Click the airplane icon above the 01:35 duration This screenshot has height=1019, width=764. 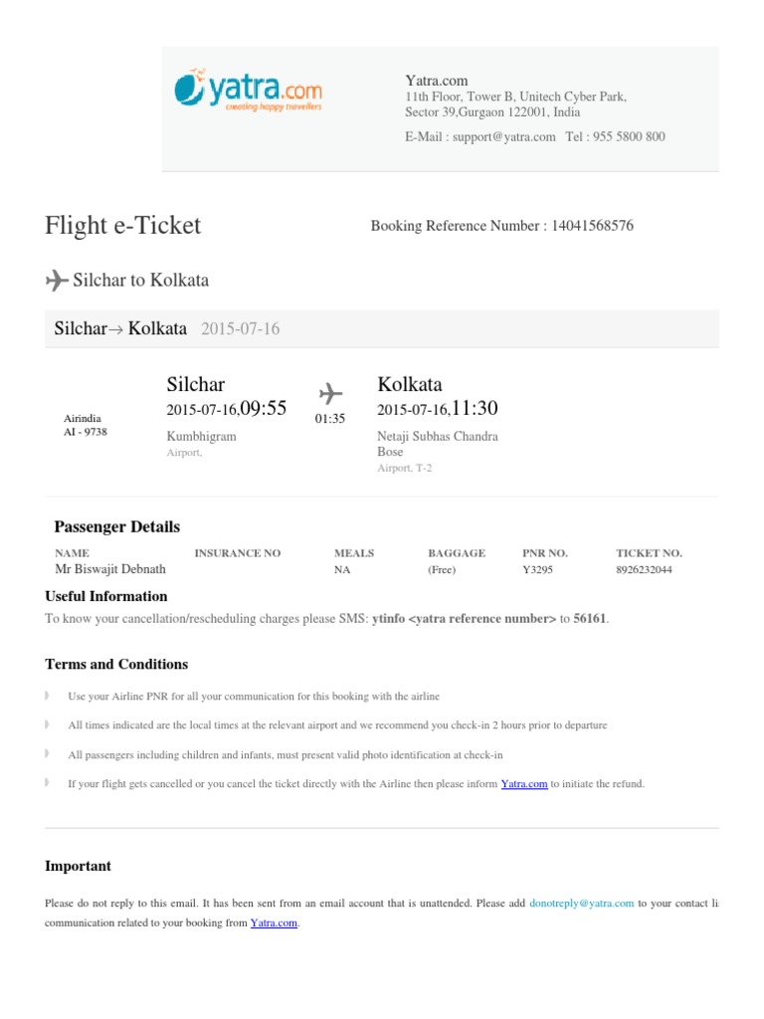(x=329, y=391)
